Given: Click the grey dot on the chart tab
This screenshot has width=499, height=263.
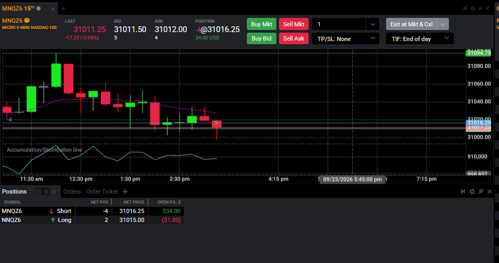Looking at the screenshot, I should click(x=39, y=8).
